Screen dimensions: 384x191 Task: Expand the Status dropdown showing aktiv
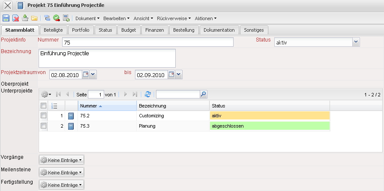tap(356, 42)
